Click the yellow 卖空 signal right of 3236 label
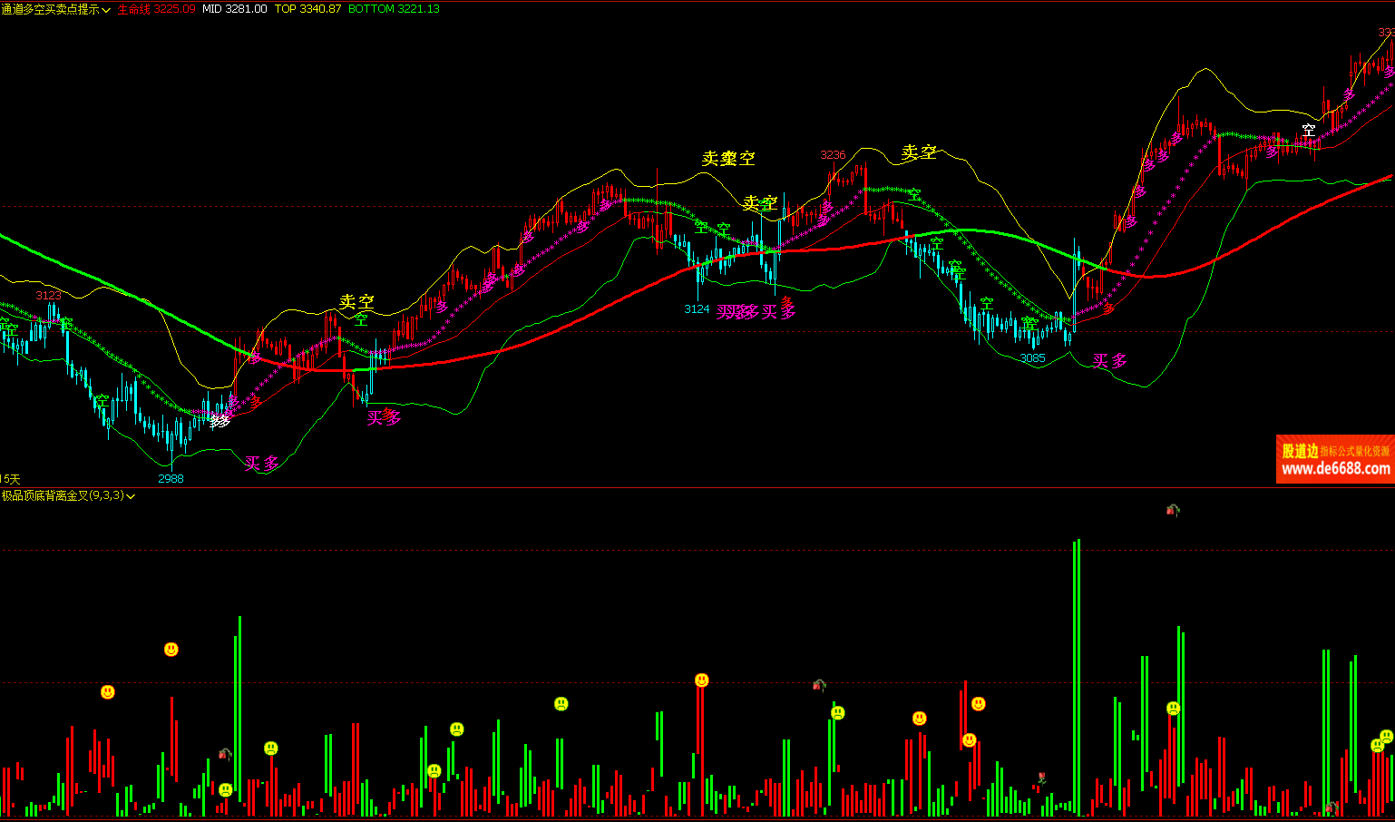This screenshot has height=822, width=1395. coord(918,152)
